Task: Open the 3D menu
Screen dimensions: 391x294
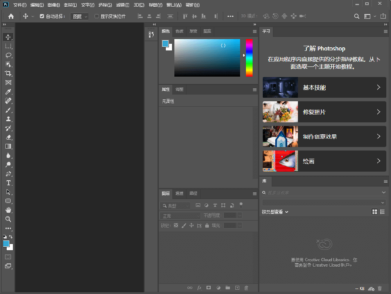Action: pos(139,5)
